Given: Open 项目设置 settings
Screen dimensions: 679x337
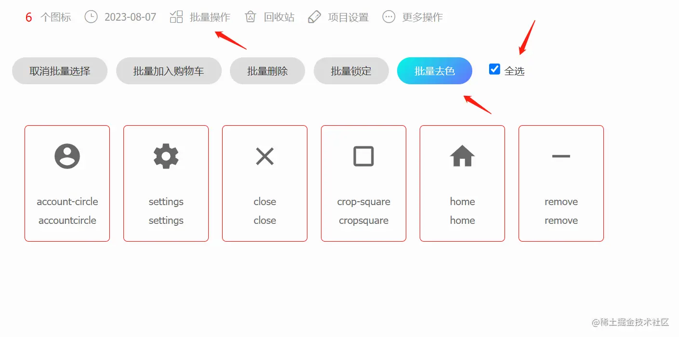Looking at the screenshot, I should click(x=348, y=17).
